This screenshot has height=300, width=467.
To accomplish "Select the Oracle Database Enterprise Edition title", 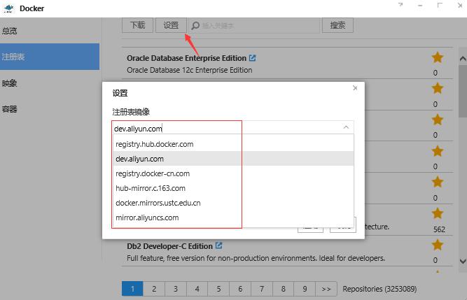I will [x=186, y=58].
